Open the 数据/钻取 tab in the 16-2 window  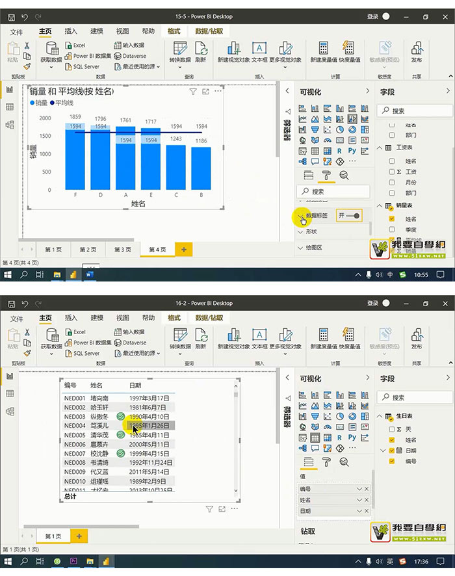tap(209, 318)
